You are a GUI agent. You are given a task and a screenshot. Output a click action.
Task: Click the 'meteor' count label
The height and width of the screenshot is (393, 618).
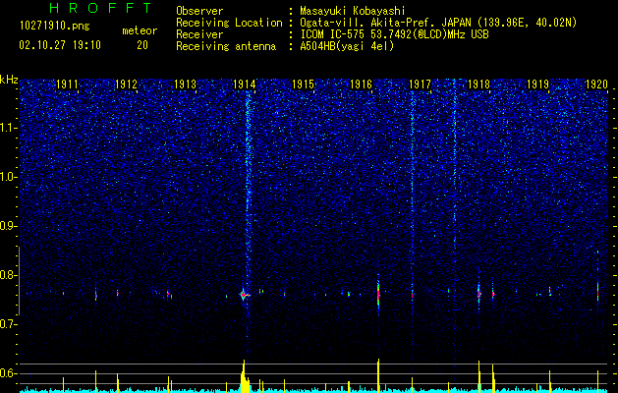140,30
